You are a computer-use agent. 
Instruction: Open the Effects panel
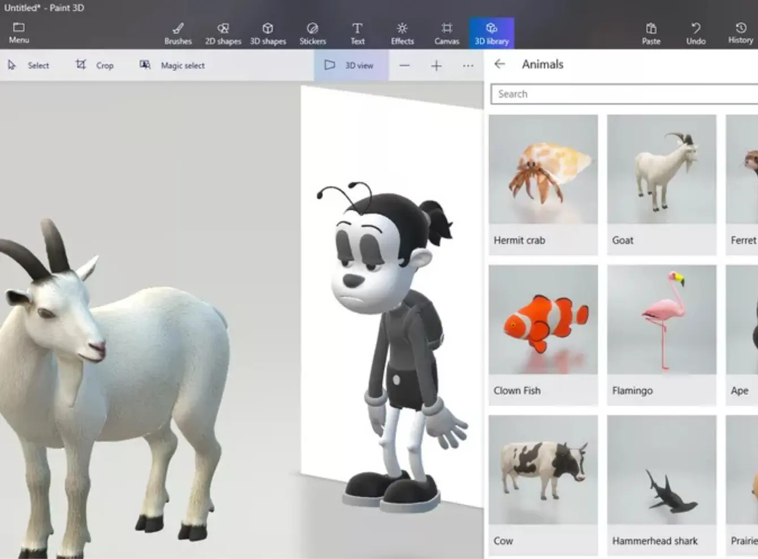(x=402, y=33)
